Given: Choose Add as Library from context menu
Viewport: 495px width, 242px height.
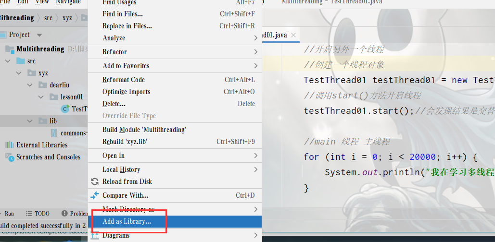Looking at the screenshot, I should (x=175, y=221).
